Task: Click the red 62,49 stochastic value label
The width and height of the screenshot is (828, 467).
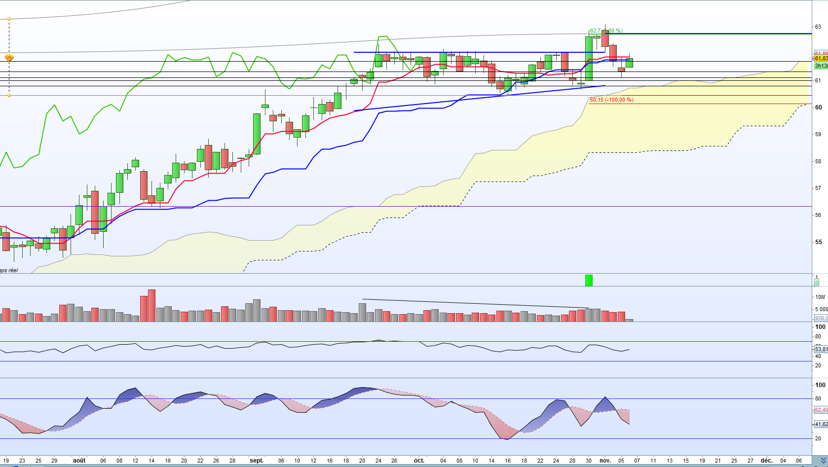Action: [x=821, y=410]
